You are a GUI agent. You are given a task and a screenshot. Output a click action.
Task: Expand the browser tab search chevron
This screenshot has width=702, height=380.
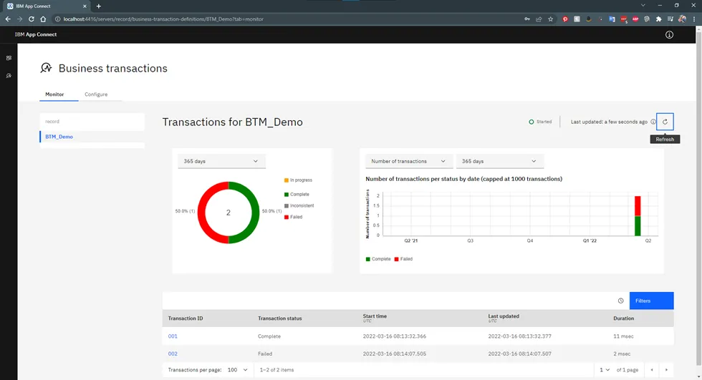643,5
